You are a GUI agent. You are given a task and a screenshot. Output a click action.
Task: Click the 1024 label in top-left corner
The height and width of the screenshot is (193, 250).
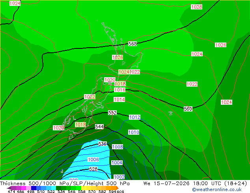15,3
